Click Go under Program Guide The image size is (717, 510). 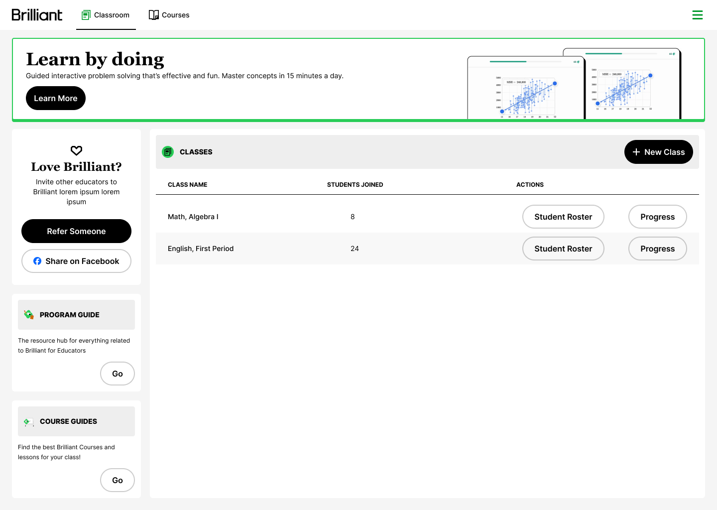point(118,374)
